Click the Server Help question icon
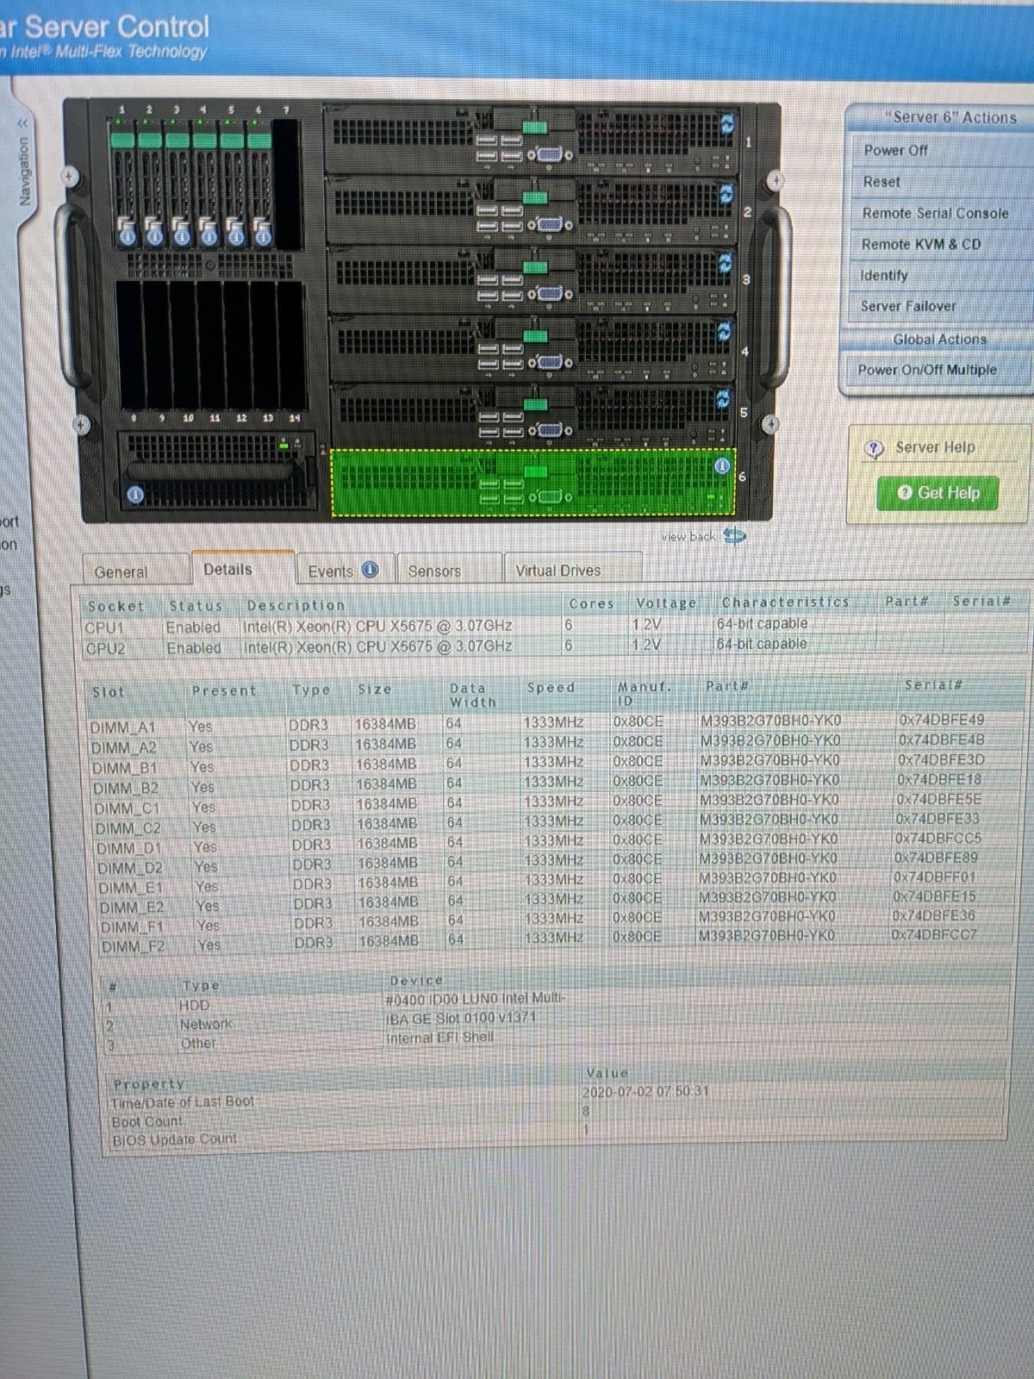1034x1379 pixels. 874,448
